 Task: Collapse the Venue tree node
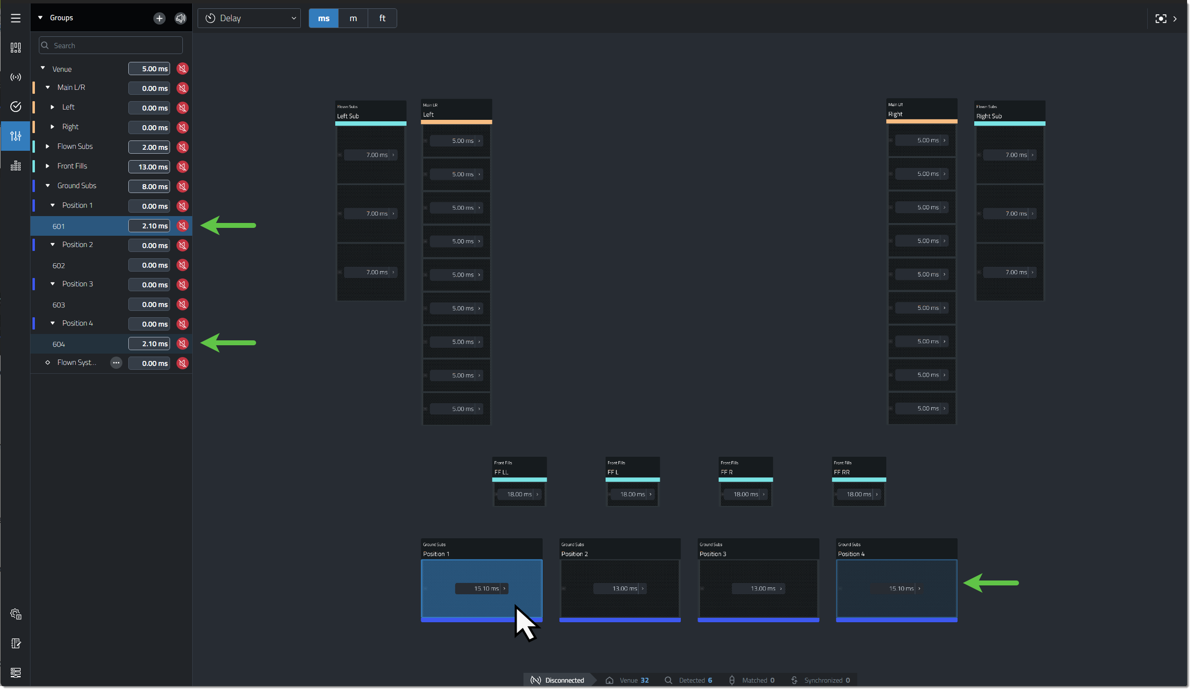point(43,68)
